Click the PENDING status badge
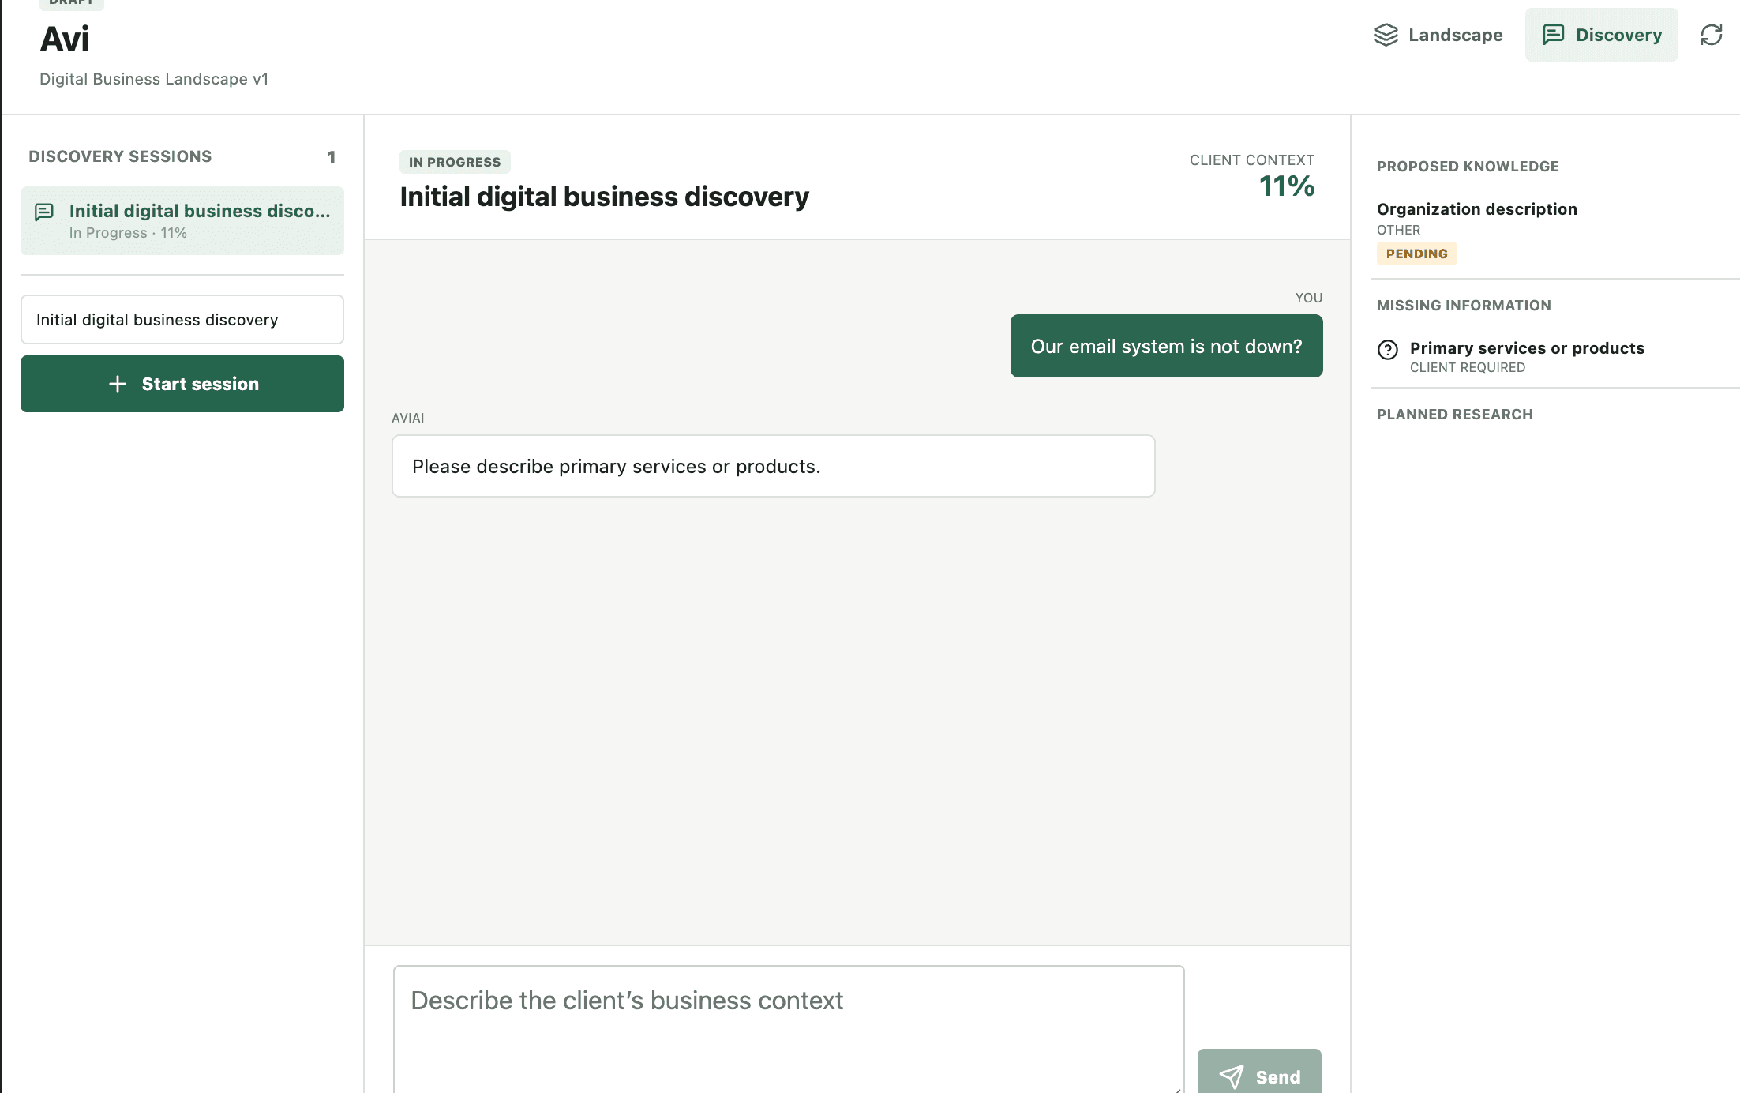Screen dimensions: 1740x1093 1416,254
